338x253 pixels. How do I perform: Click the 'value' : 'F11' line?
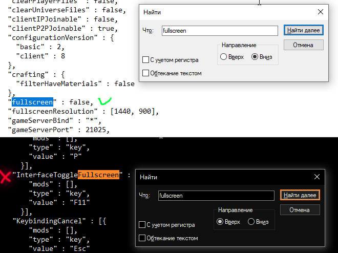[x=59, y=202]
